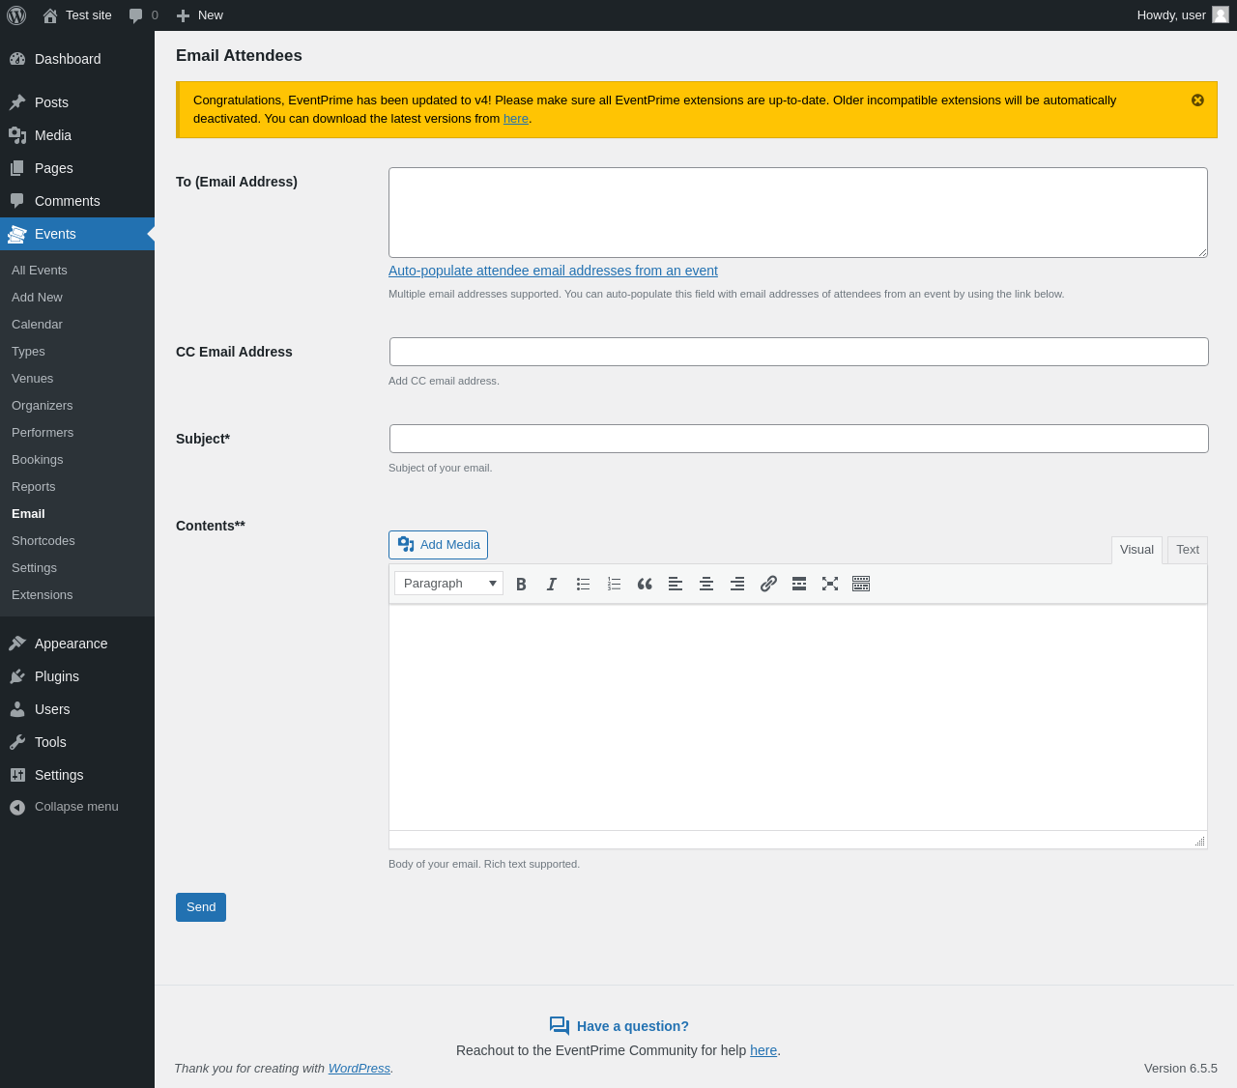Viewport: 1237px width, 1088px height.
Task: Open Auto-populate attendee email addresses link
Action: coord(553,271)
